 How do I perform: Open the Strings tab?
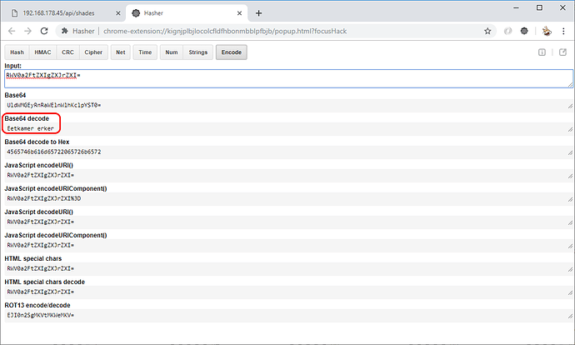[x=198, y=52]
